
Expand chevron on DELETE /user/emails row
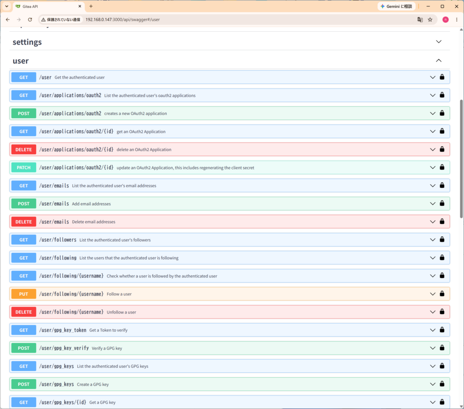[x=433, y=222]
